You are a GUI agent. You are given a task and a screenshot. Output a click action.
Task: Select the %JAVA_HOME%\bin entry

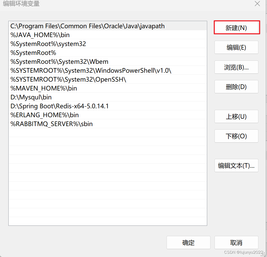108,35
